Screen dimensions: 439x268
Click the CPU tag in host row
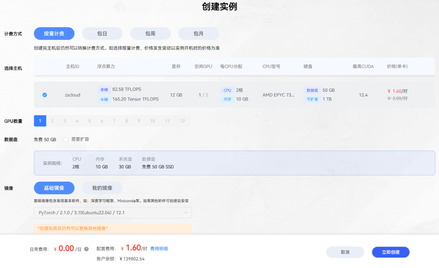coord(227,91)
